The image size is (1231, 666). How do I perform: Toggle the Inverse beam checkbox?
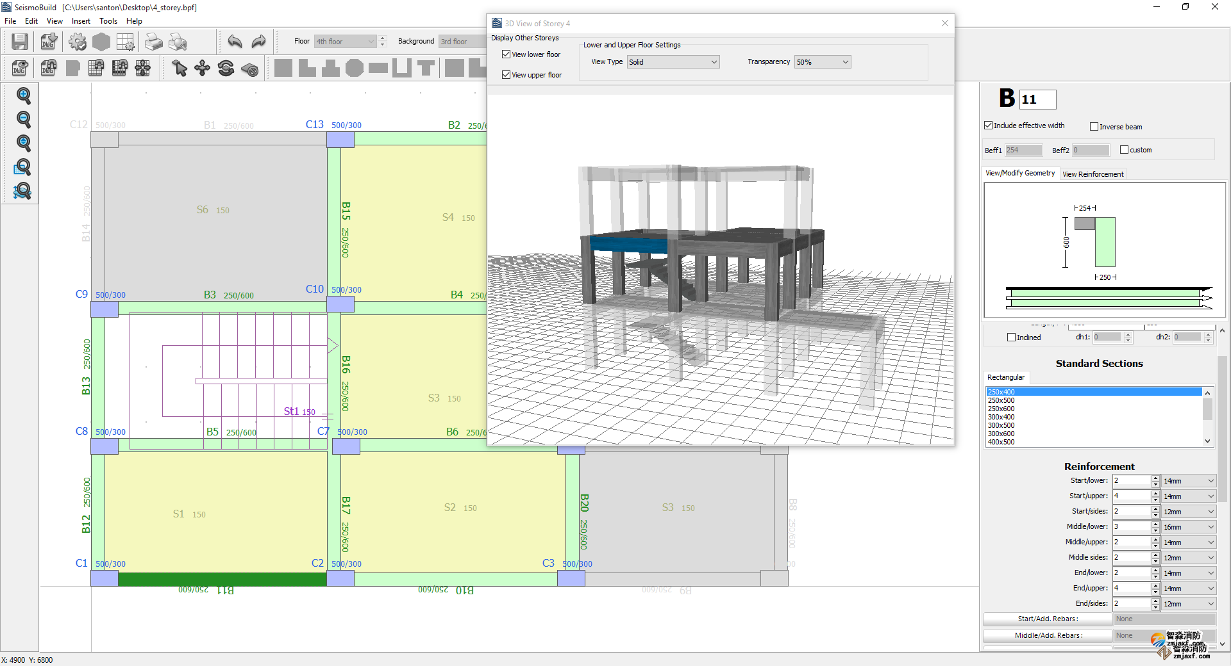[x=1094, y=127]
